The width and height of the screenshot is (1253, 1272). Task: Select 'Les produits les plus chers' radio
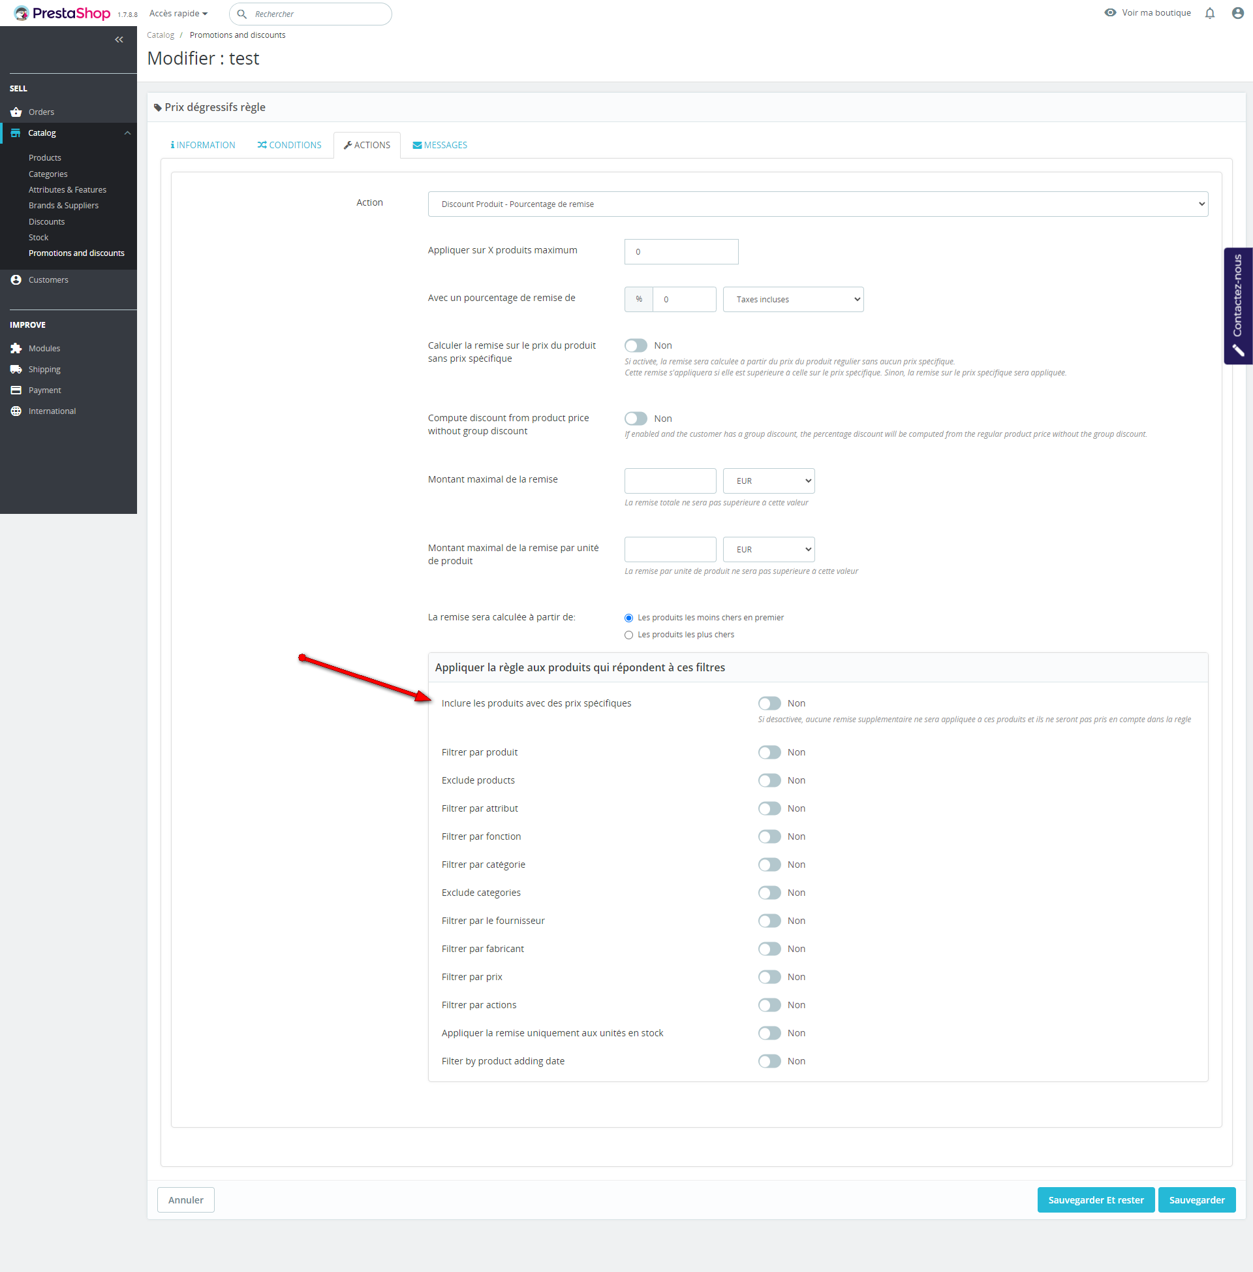click(628, 635)
